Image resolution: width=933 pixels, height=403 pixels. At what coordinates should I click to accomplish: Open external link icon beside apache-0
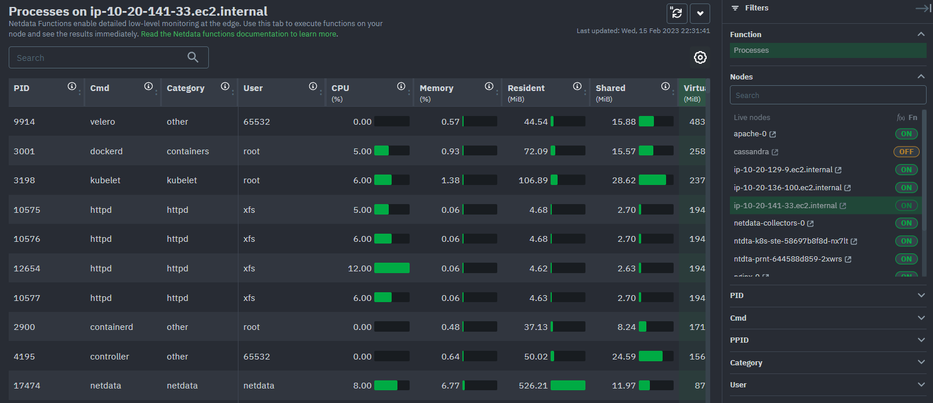[x=773, y=135]
